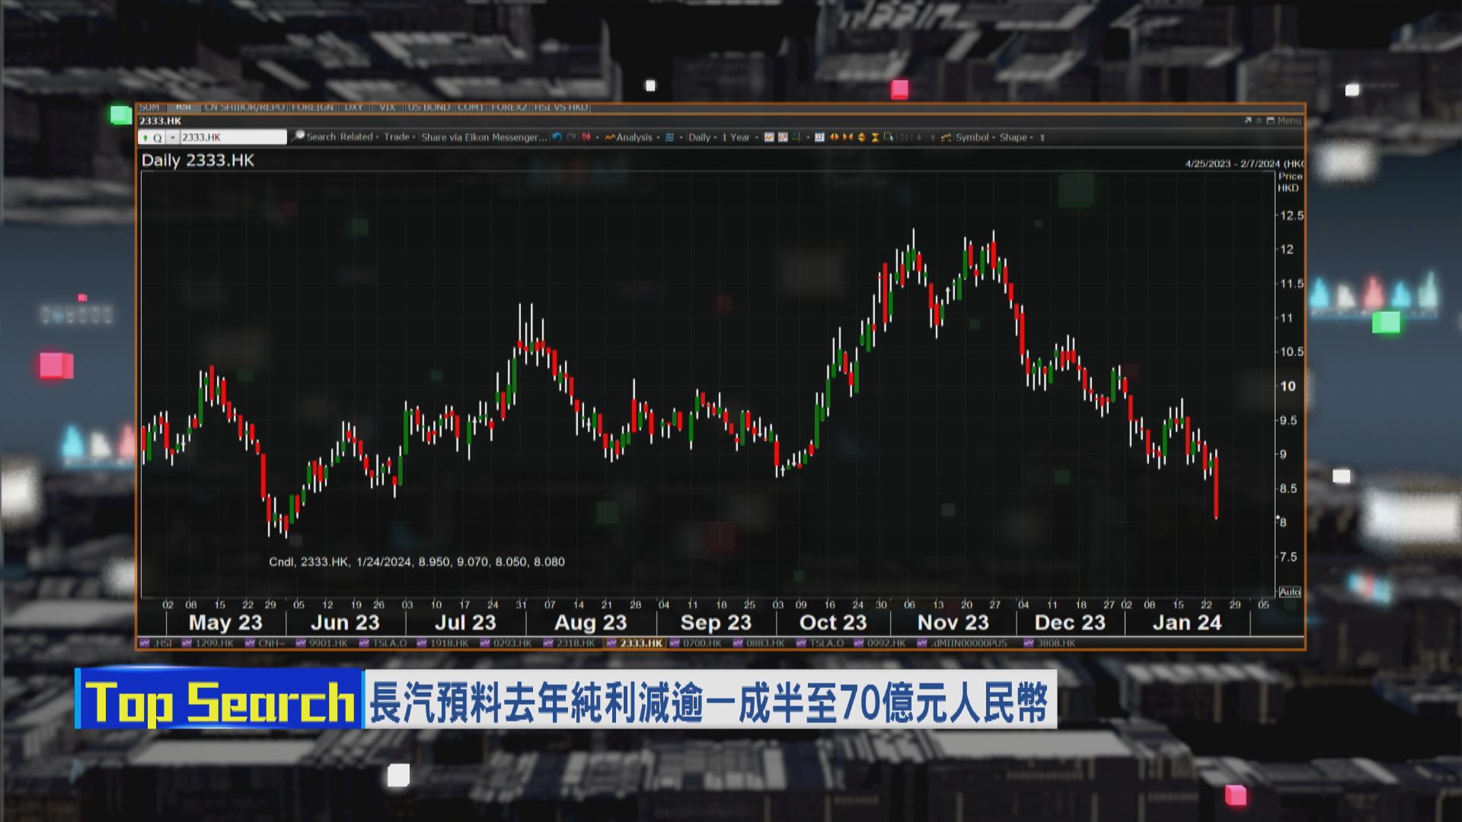This screenshot has width=1462, height=822.
Task: Switch to the FOREIGN tab
Action: coord(312,107)
